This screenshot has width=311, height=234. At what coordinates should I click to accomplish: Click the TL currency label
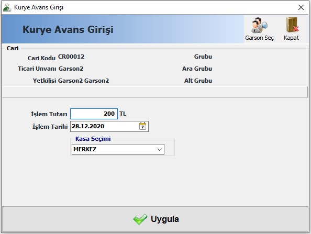123,114
